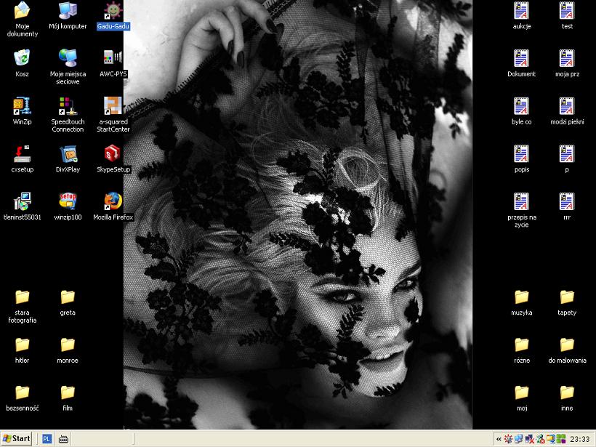Select the 'muzyka' folder
596x447 pixels.
coord(521,297)
